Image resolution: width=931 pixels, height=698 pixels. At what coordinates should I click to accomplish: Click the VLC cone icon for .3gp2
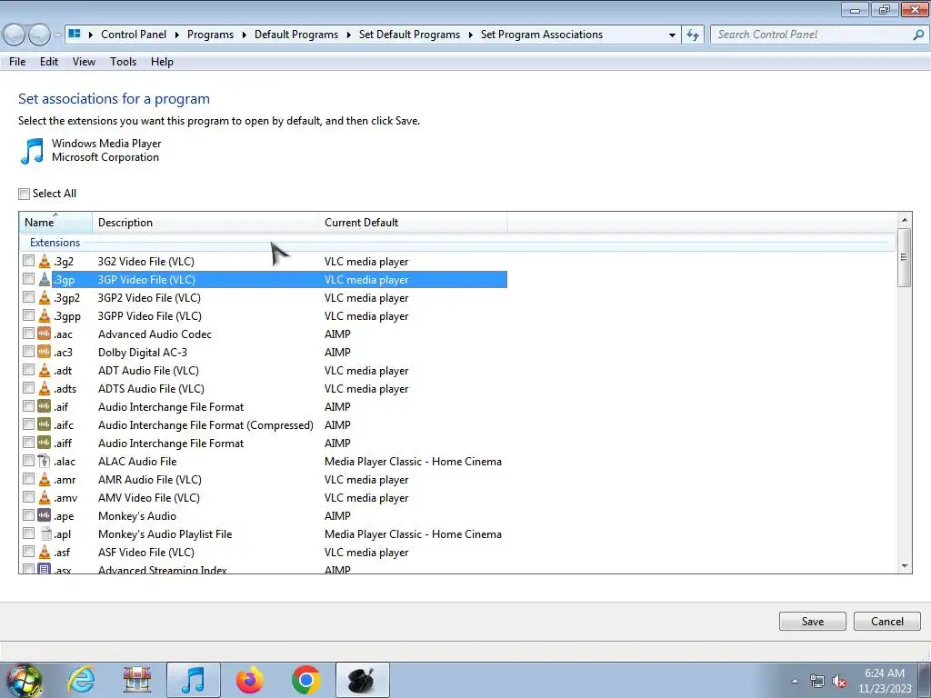click(45, 297)
